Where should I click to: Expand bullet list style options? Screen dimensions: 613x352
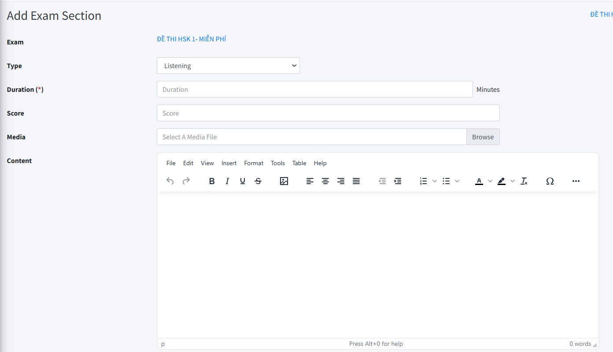click(457, 181)
